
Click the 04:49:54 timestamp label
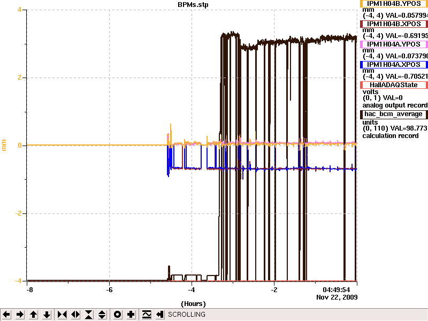point(337,290)
